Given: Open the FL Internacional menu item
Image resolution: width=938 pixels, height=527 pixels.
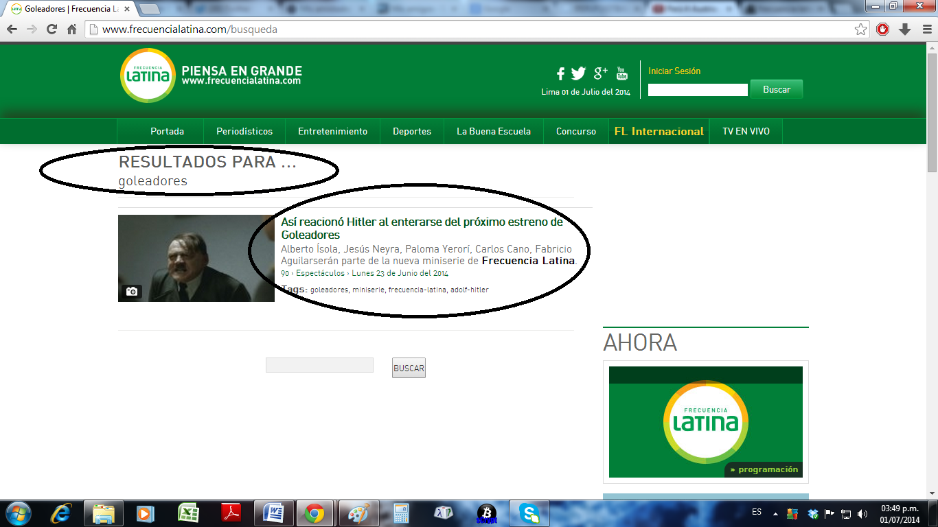Looking at the screenshot, I should tap(659, 131).
